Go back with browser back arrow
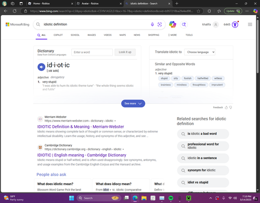 click(6, 11)
